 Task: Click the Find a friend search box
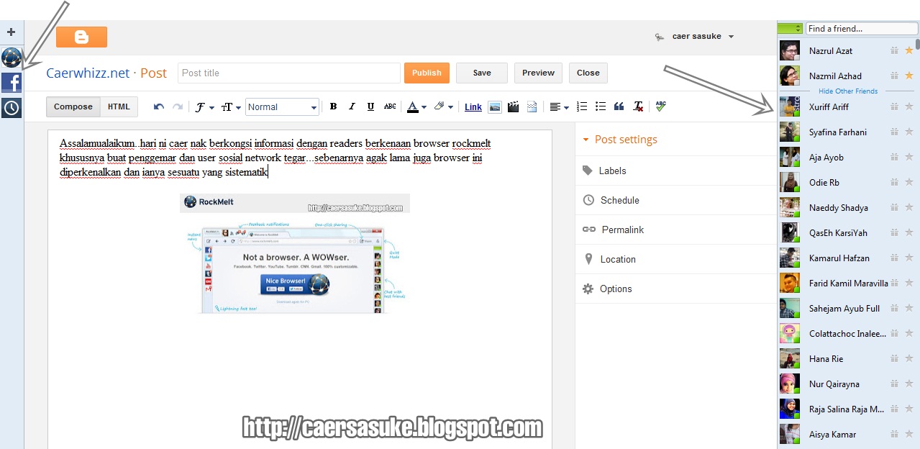(861, 29)
